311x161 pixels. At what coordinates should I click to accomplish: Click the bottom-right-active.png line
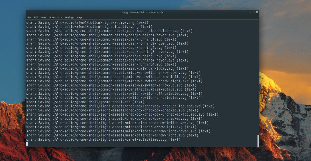coord(87,22)
